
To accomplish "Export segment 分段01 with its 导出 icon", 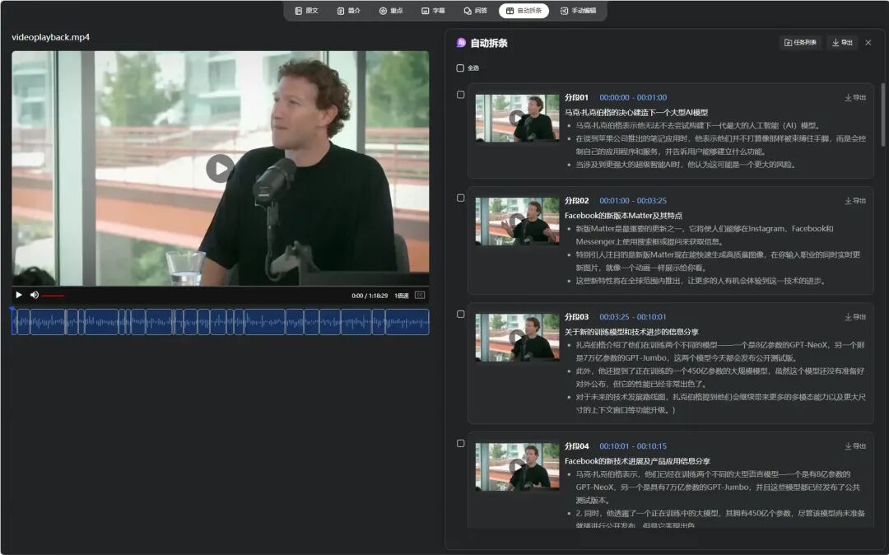I will (855, 97).
